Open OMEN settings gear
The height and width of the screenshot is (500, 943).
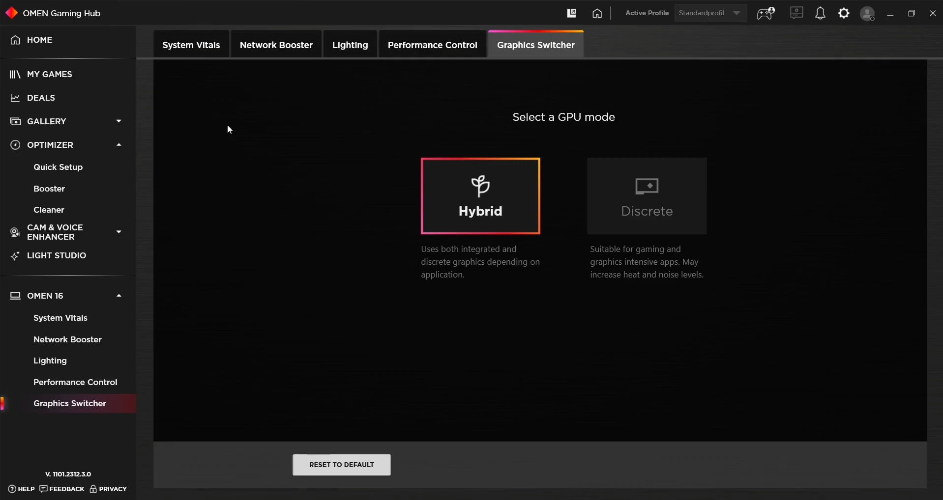[844, 13]
